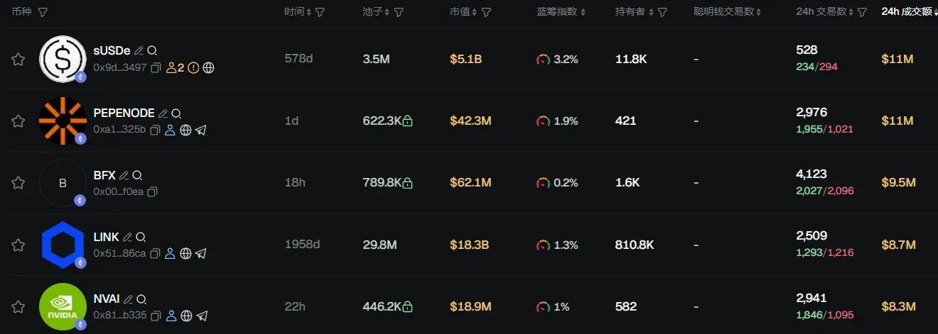The width and height of the screenshot is (938, 334).
Task: Favorite the sUSDe token with star
Action: tap(18, 60)
